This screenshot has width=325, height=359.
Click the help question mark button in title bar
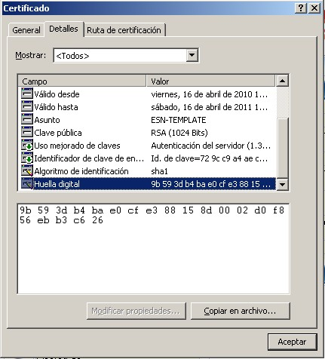[301, 8]
